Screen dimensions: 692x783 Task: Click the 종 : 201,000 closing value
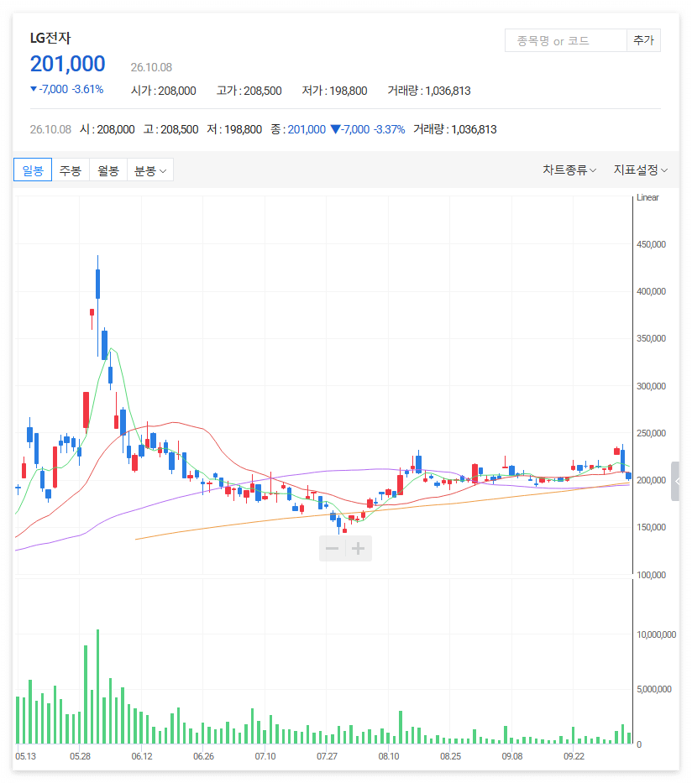tap(298, 130)
